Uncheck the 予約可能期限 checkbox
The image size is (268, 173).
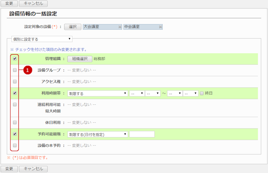coord(15,134)
